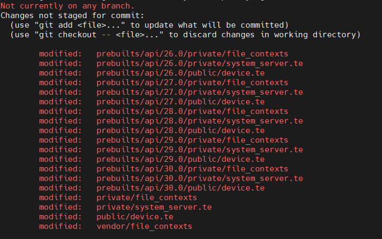Click the vendor/file_contexts modified file
Viewport: 382px width, 239px height.
click(x=145, y=226)
